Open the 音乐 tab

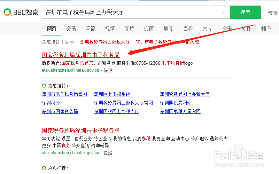click(x=227, y=29)
